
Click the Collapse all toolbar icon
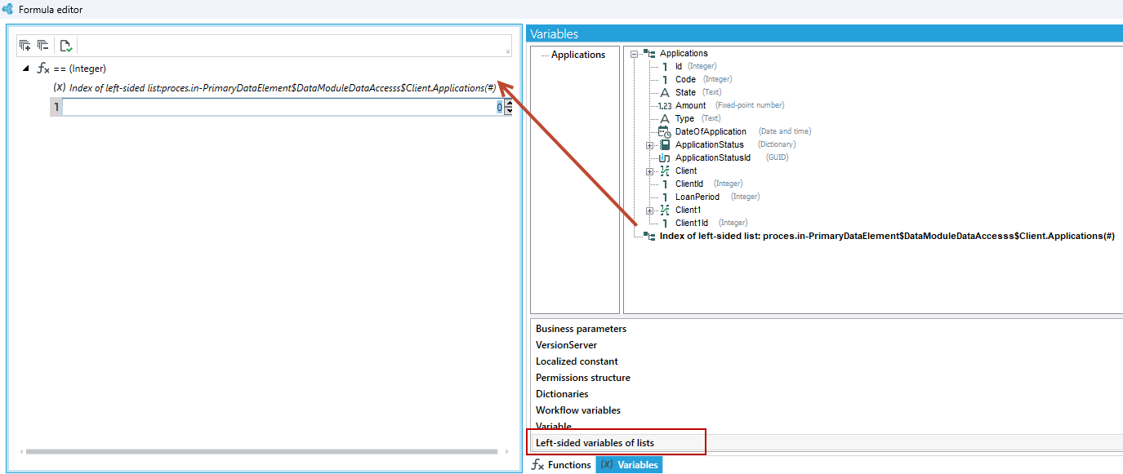(42, 46)
